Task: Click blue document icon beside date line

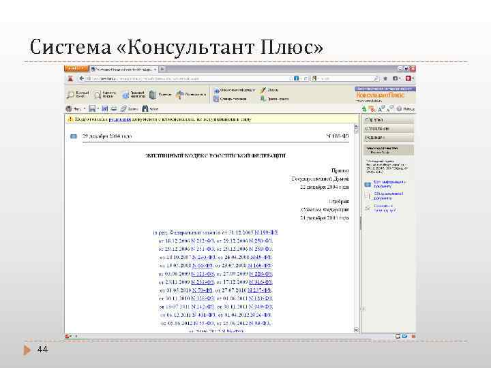Action: click(74, 136)
